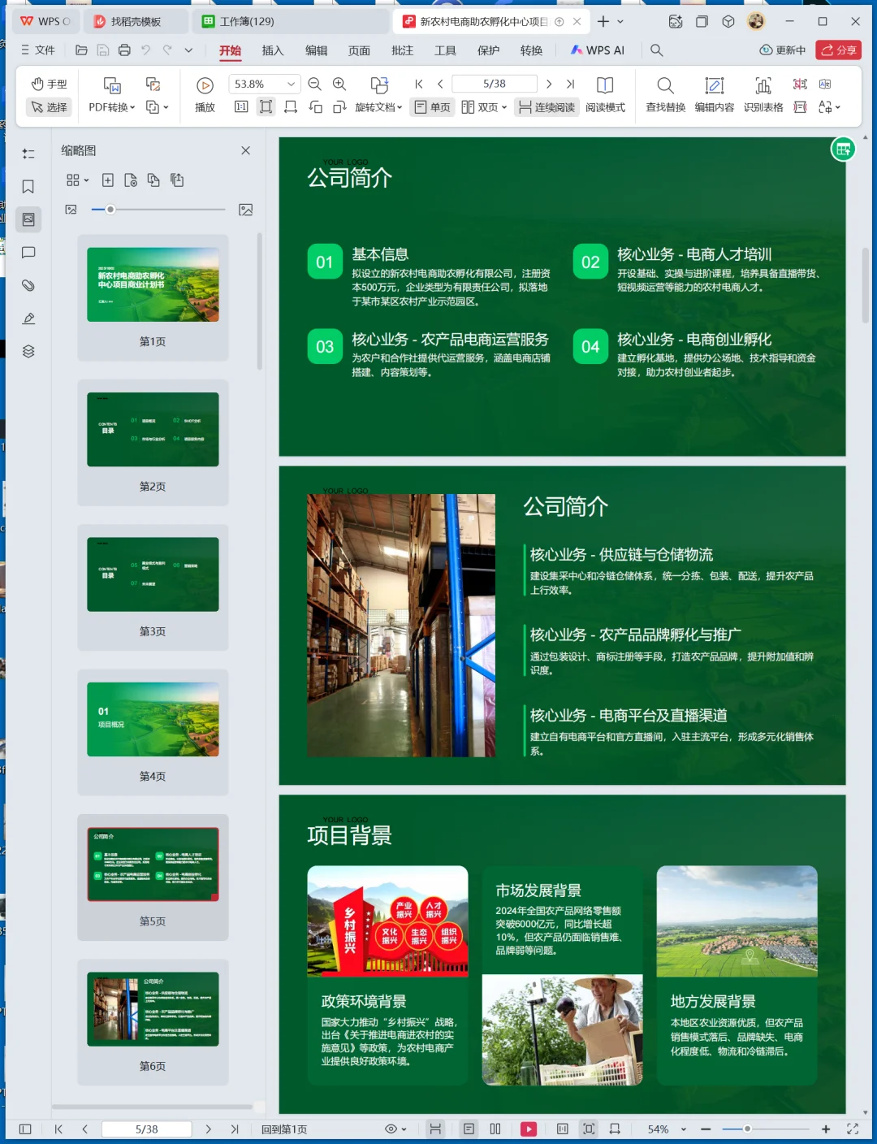The image size is (877, 1144).
Task: Open the attachments paperclip sidebar panel
Action: coord(28,285)
